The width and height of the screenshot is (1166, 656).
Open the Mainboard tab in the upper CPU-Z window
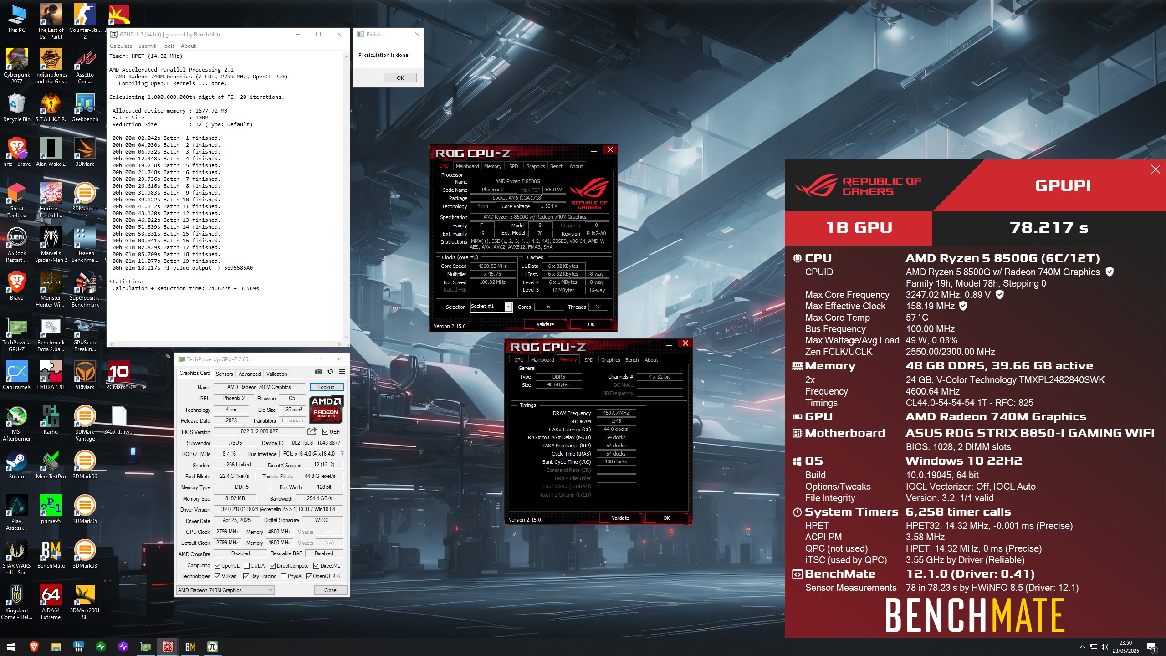[467, 166]
